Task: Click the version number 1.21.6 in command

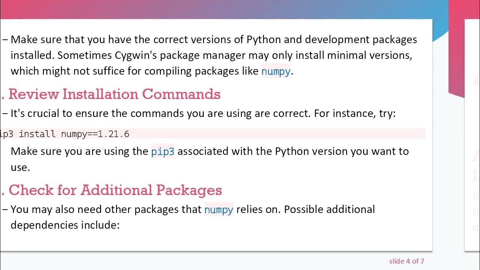Action: tap(113, 134)
